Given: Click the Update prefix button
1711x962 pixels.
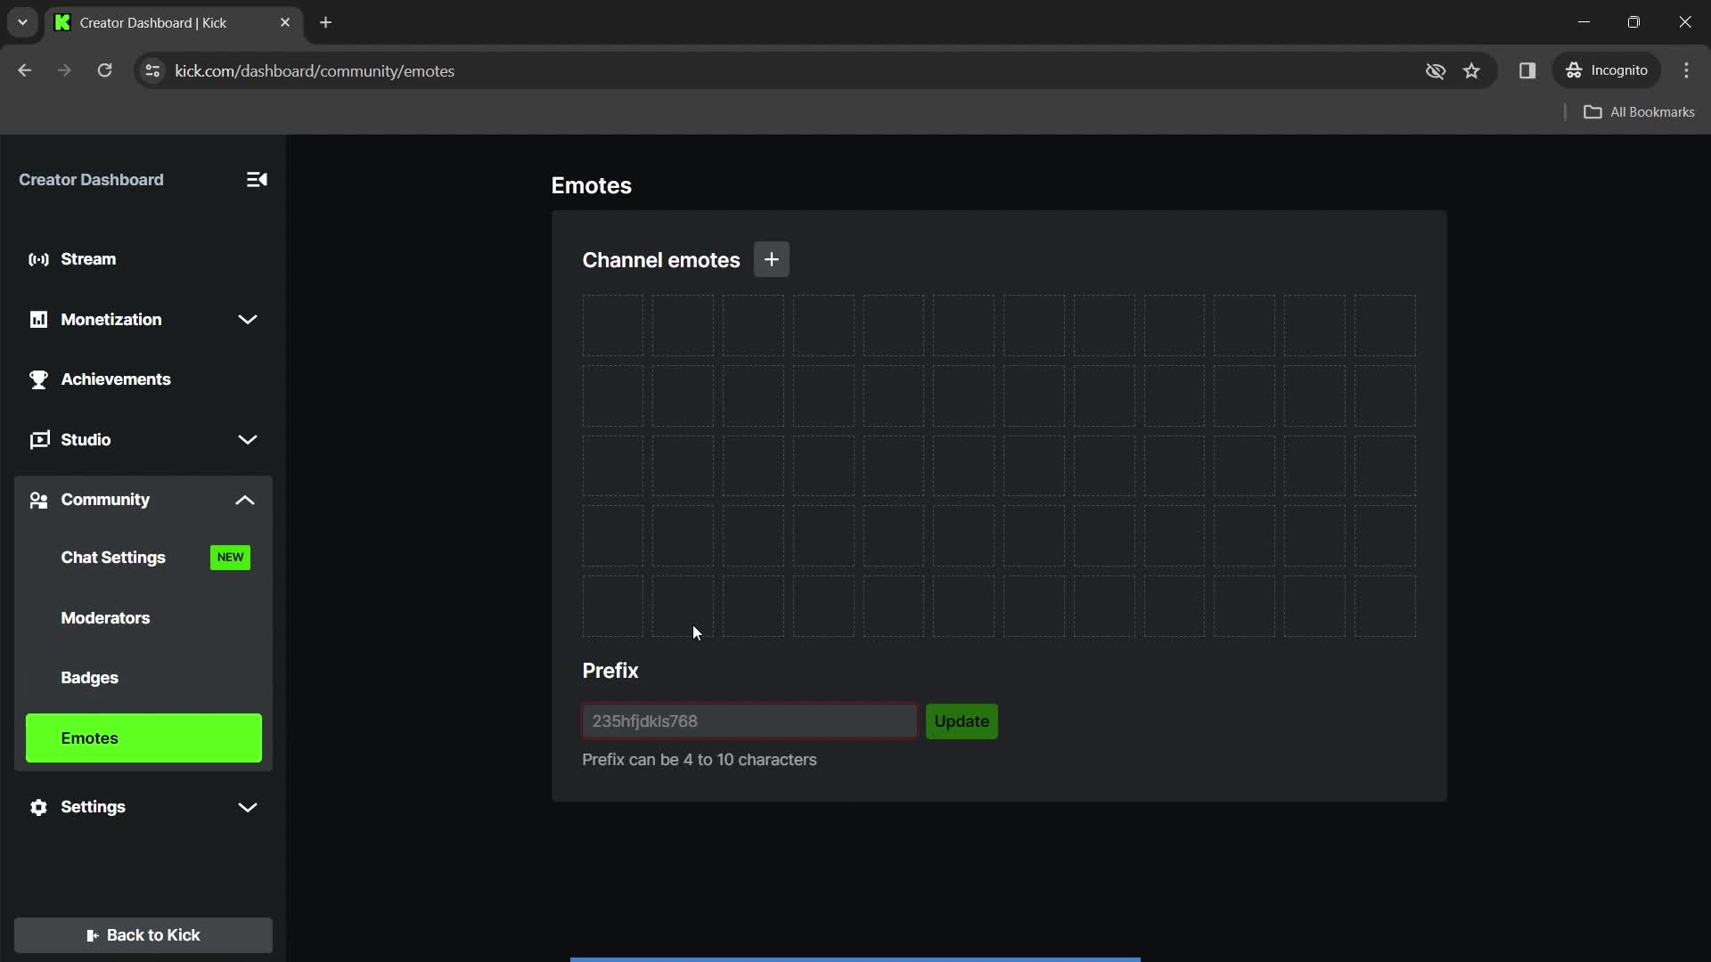Looking at the screenshot, I should point(962,720).
